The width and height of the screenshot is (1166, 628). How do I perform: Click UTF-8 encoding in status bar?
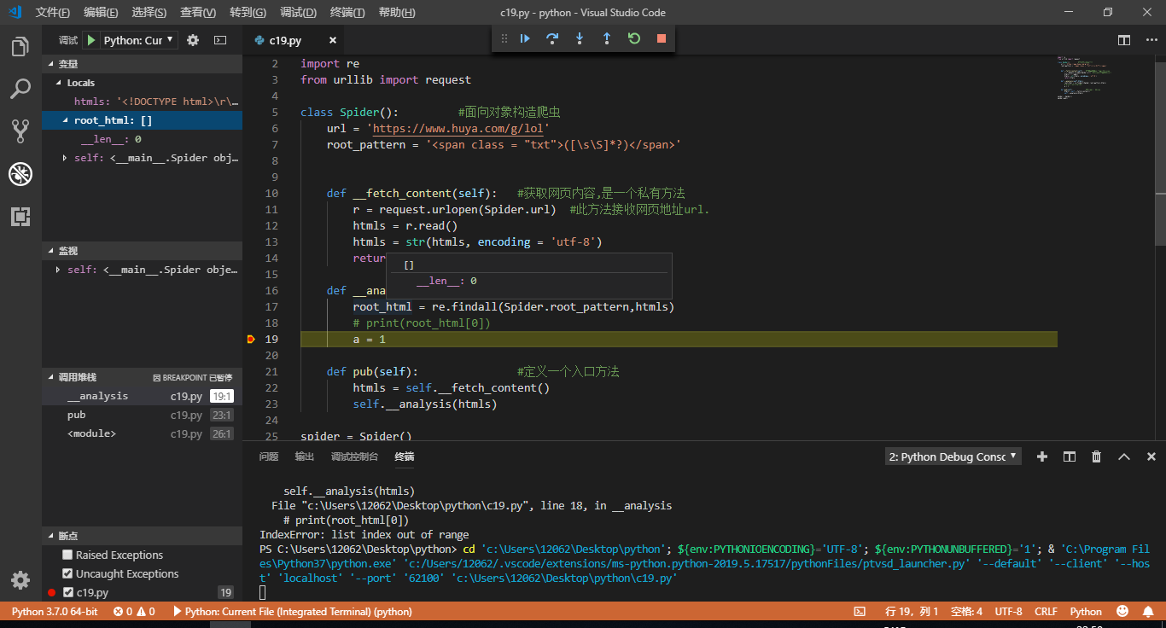pyautogui.click(x=1008, y=612)
